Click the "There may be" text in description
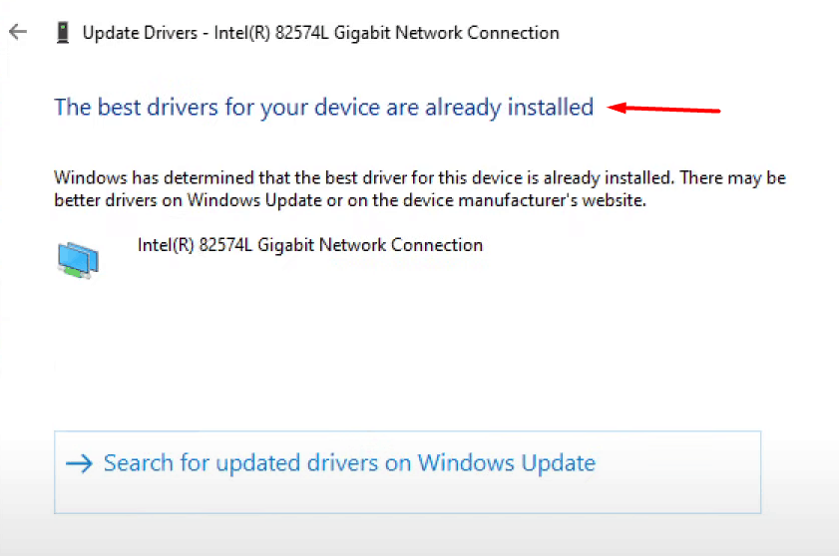The height and width of the screenshot is (556, 839). click(x=731, y=179)
